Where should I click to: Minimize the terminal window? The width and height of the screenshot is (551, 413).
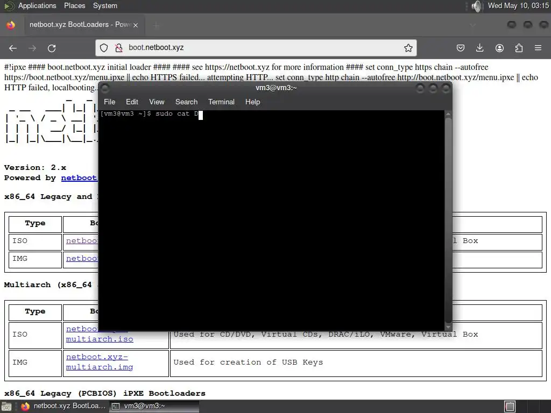[x=420, y=88]
